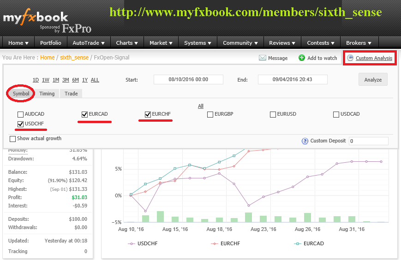This screenshot has width=401, height=260.
Task: Switch to the Trade tab
Action: [71, 94]
